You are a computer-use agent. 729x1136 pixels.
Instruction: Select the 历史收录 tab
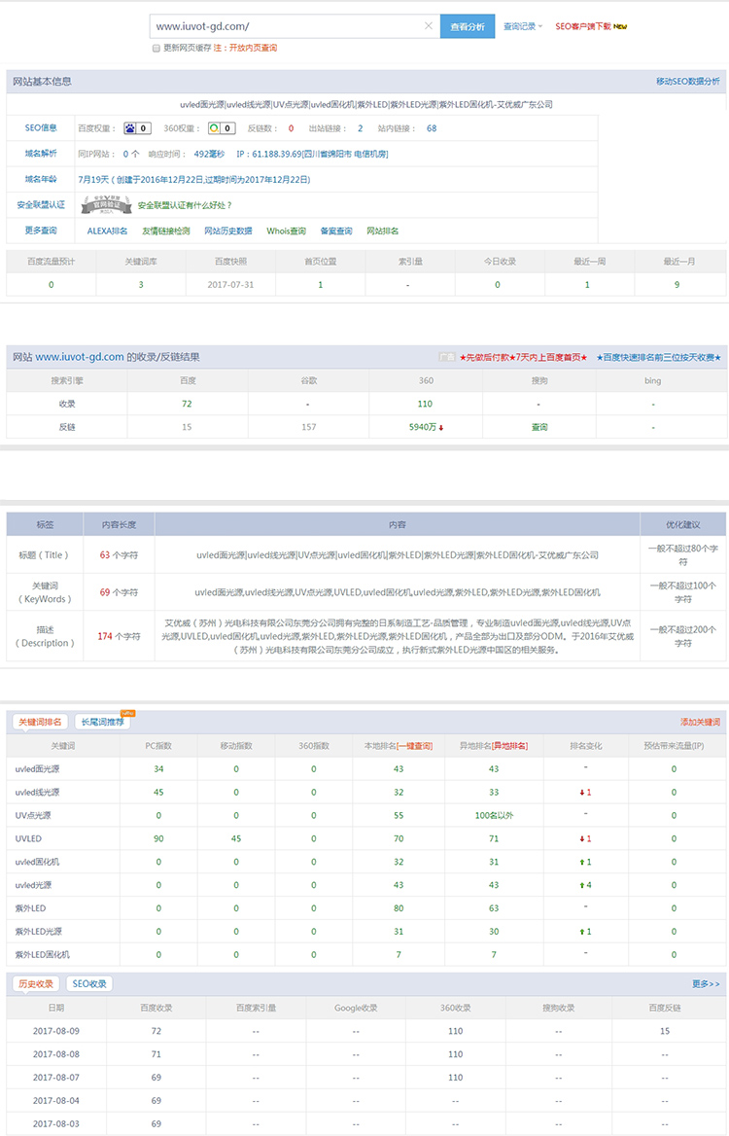[x=36, y=984]
